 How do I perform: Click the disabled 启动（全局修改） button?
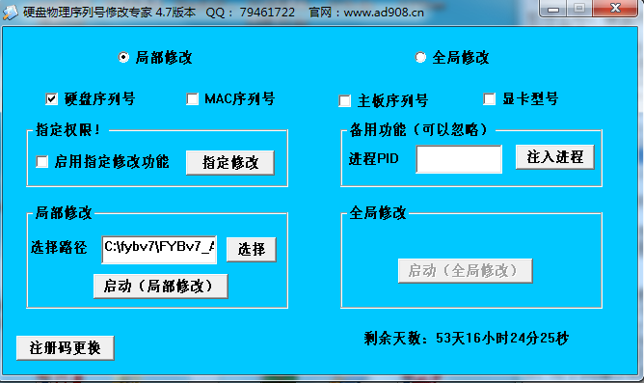point(466,271)
